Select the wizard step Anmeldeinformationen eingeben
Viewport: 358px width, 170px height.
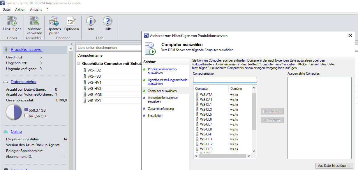click(x=163, y=100)
